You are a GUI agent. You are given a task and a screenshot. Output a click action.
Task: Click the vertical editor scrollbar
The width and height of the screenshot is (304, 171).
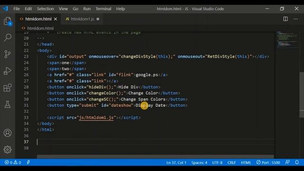coord(302,95)
